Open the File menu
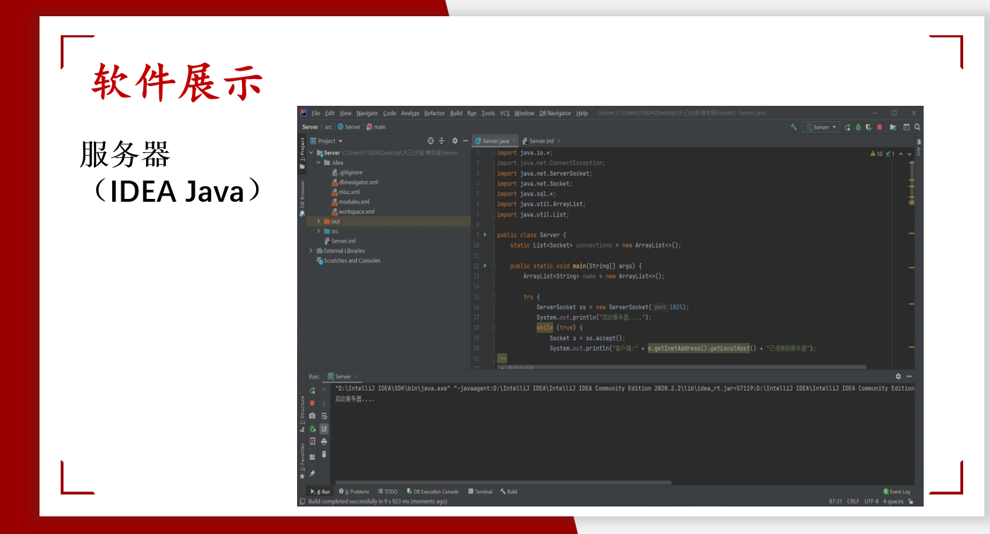This screenshot has height=534, width=990. point(315,113)
